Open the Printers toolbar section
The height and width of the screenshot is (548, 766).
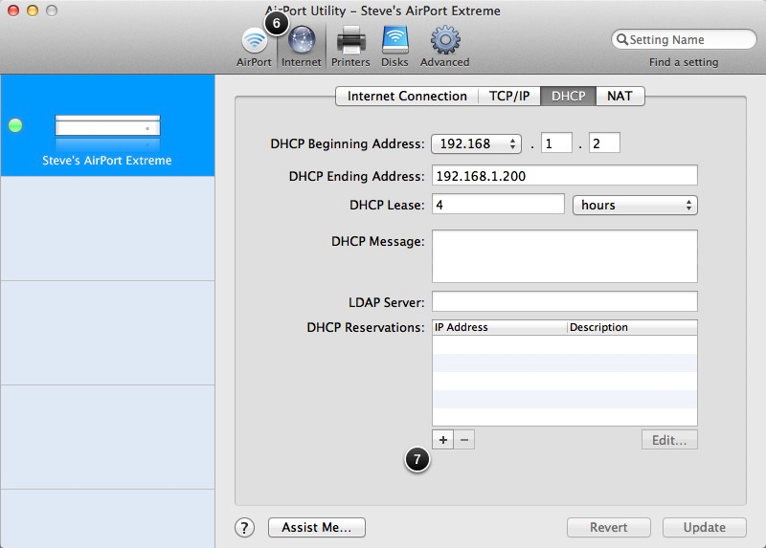pos(350,47)
